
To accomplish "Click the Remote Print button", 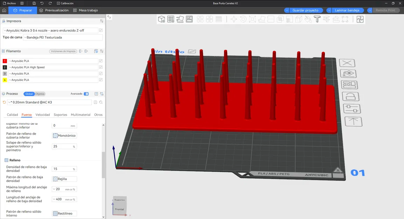I will click(385, 10).
